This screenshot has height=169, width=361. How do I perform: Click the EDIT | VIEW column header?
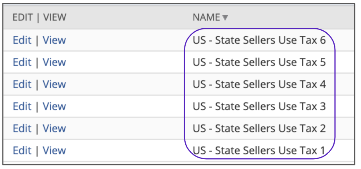[39, 17]
